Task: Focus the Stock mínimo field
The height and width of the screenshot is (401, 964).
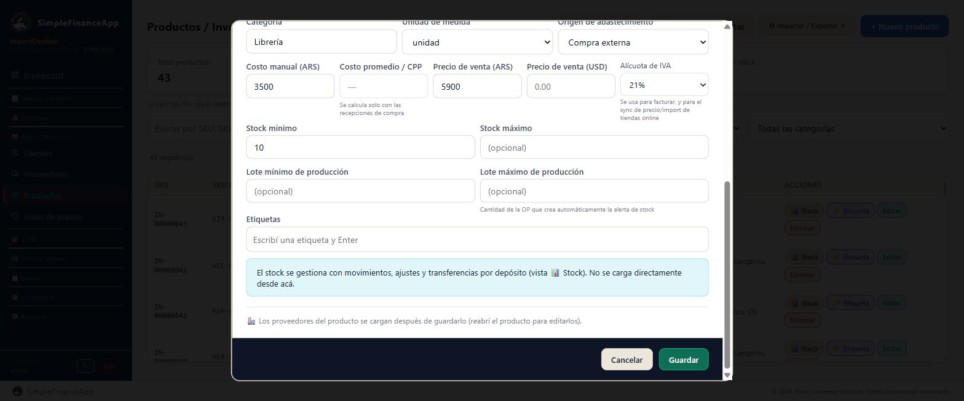Action: (360, 148)
